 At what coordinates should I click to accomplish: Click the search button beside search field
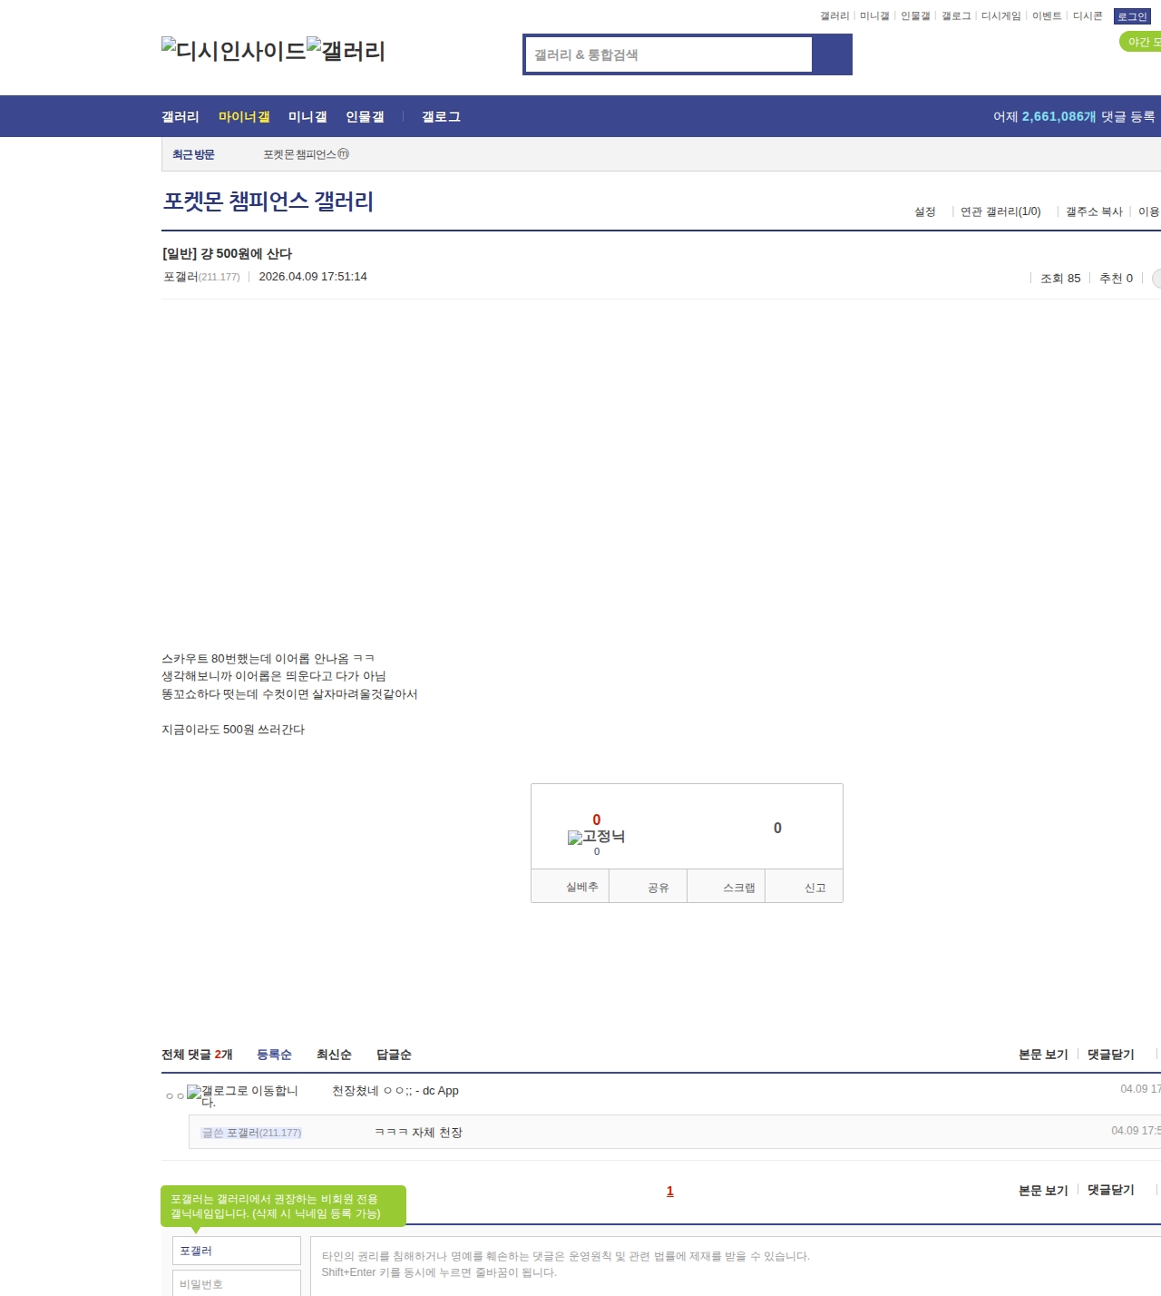click(x=832, y=54)
